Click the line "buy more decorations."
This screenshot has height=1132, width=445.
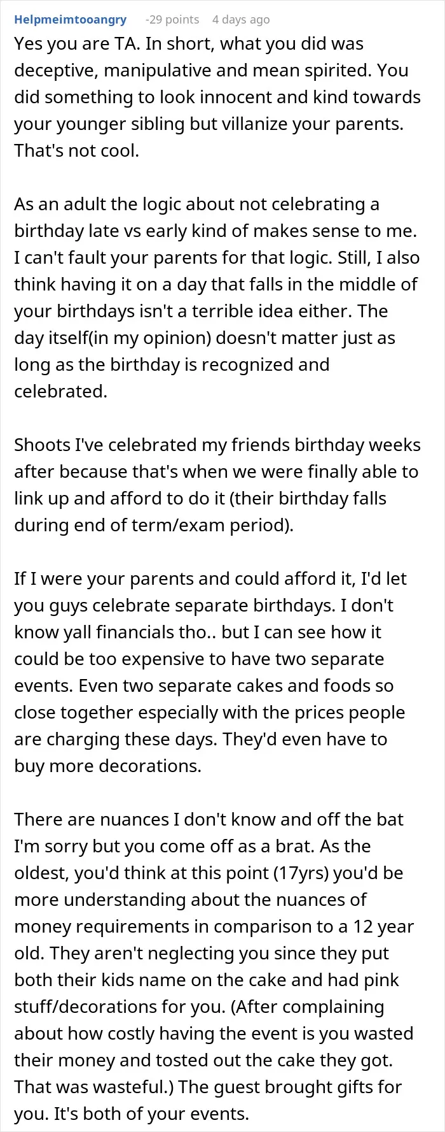108,766
